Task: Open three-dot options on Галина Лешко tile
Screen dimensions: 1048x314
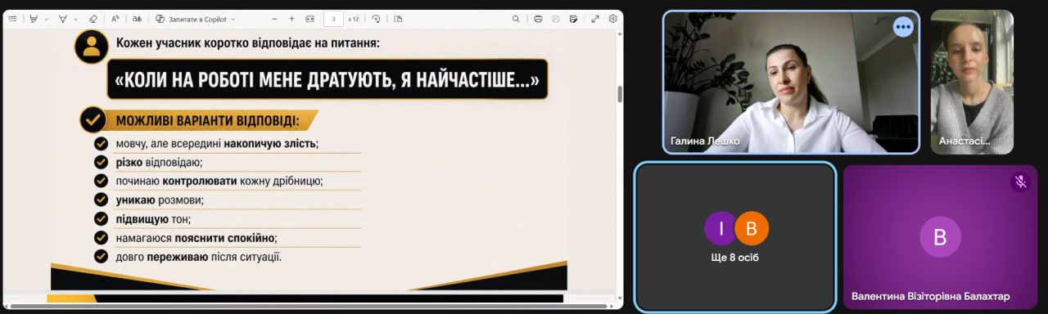Action: [903, 27]
